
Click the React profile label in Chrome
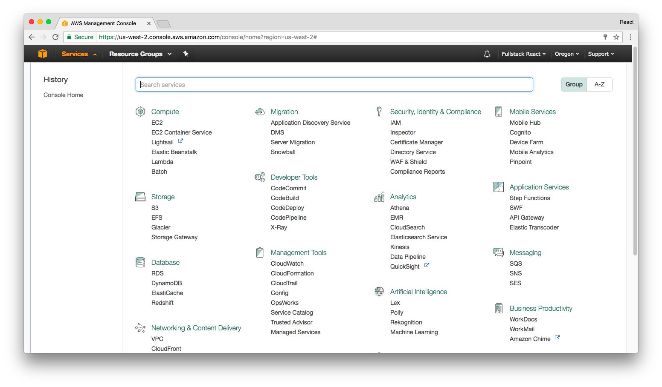click(627, 22)
